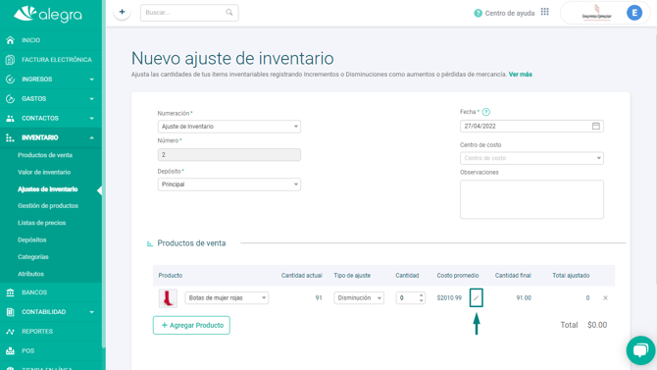Image resolution: width=657 pixels, height=370 pixels.
Task: Decrease Cantidad with down stepper arrow
Action: point(421,300)
